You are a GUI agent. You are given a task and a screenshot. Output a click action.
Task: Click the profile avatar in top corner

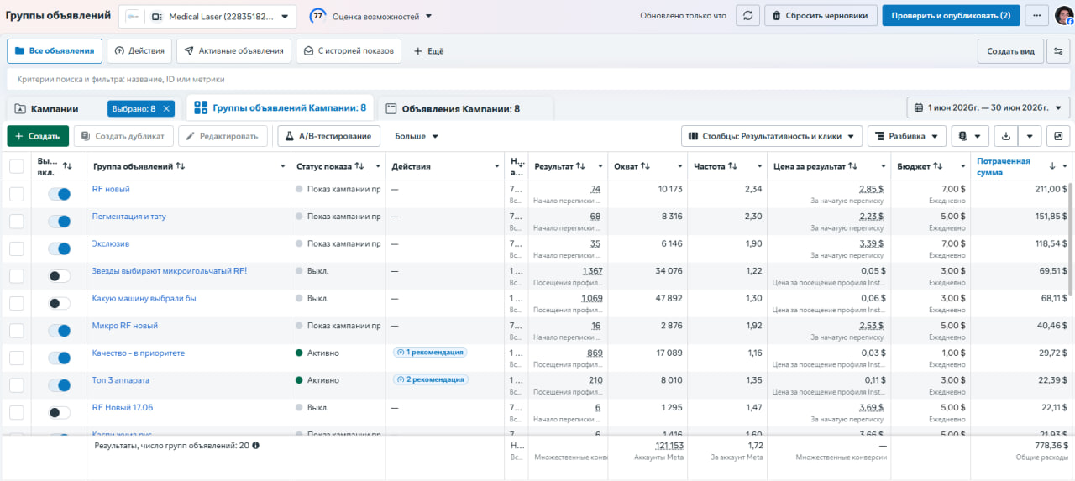1063,16
